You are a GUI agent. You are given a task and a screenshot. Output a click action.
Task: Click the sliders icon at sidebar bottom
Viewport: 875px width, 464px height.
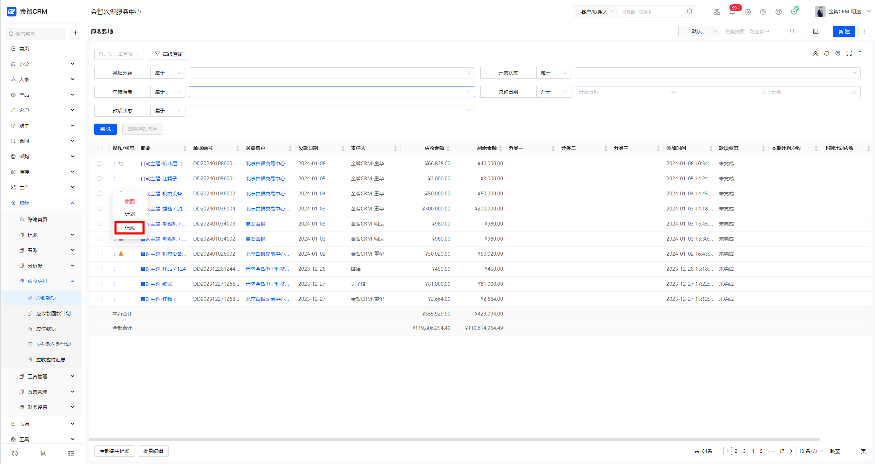coord(43,453)
